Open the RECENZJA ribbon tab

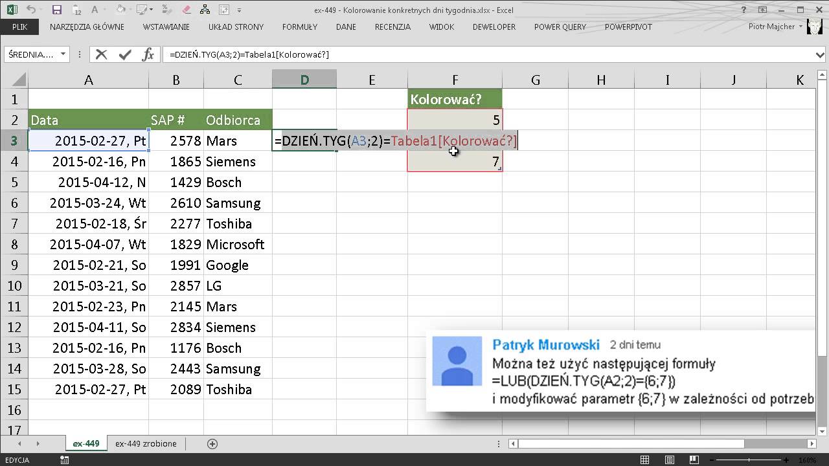point(392,27)
